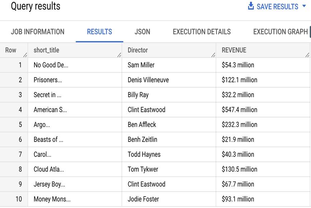Click the Row column resize handle icon
This screenshot has height=208, width=311.
(25, 55)
